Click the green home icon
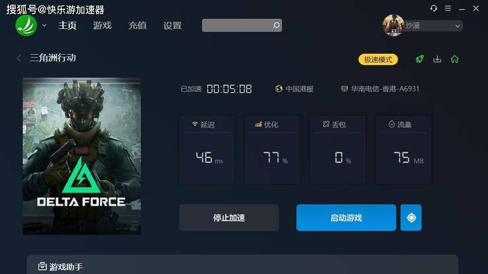Image resolution: width=488 pixels, height=274 pixels. pos(455,59)
